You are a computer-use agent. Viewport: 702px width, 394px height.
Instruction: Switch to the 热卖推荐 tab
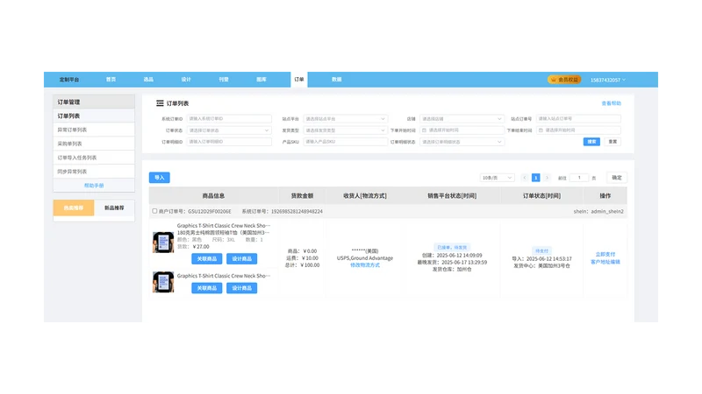pos(74,208)
